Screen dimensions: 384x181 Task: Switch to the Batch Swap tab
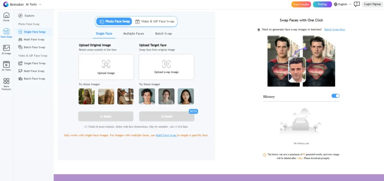tap(163, 34)
